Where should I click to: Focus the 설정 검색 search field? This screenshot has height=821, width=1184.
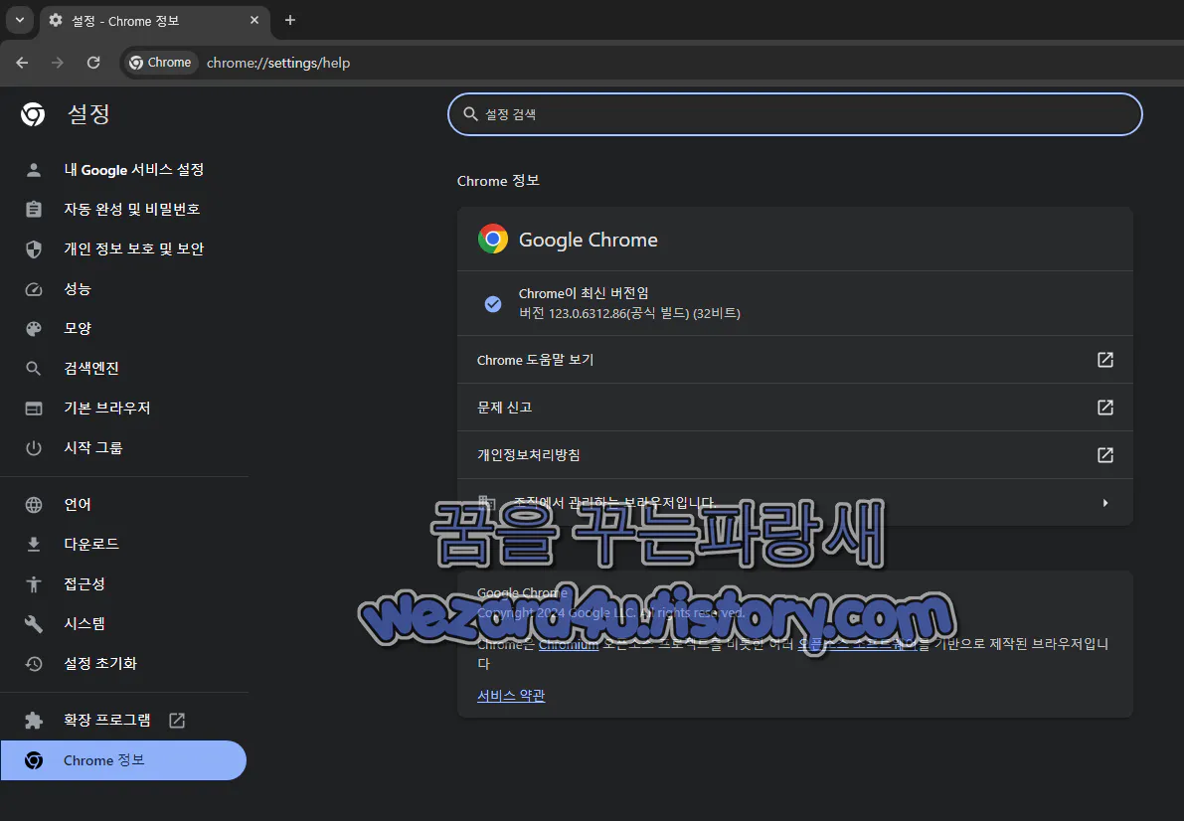pyautogui.click(x=794, y=114)
